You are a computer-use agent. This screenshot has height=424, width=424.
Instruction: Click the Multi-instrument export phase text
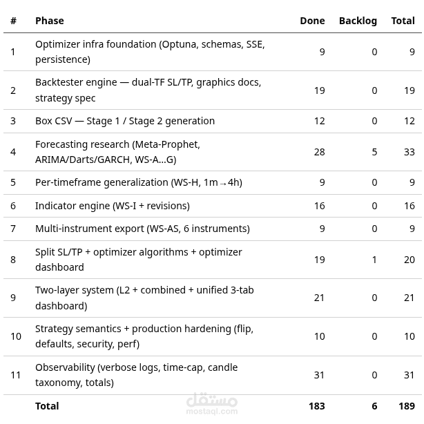point(142,229)
